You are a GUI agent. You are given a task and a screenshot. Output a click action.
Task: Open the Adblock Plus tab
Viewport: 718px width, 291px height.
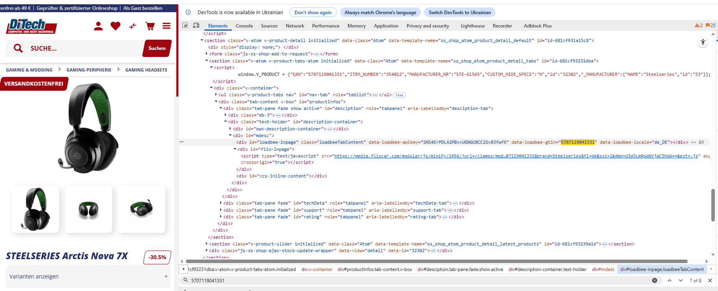(x=538, y=26)
